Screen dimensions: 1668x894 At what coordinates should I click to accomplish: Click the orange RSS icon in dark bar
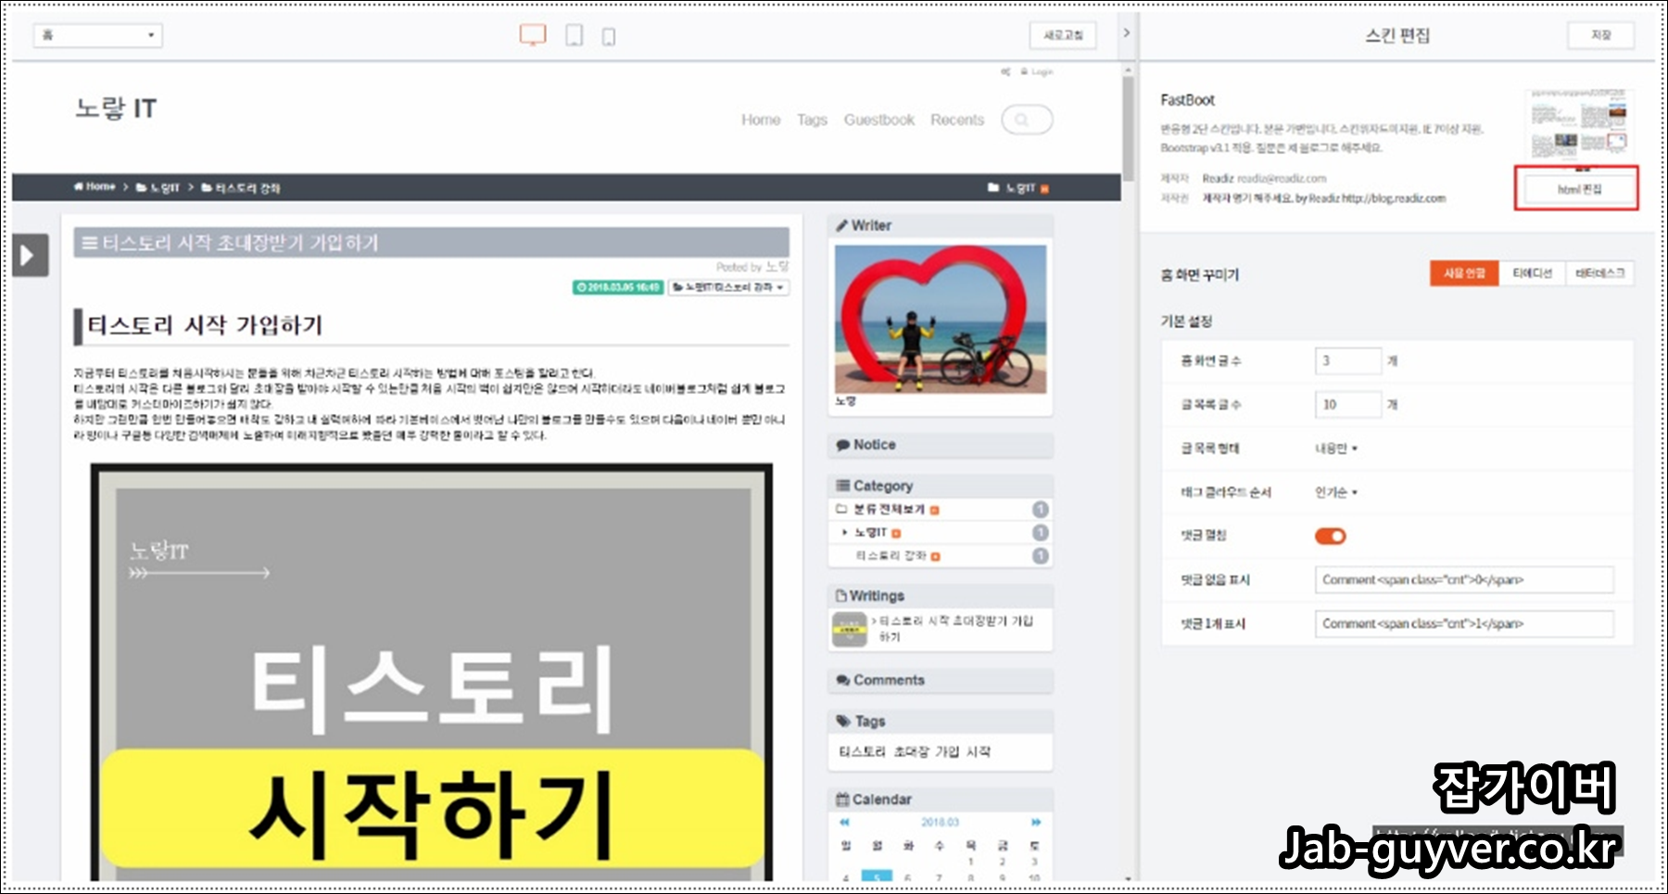1044,189
